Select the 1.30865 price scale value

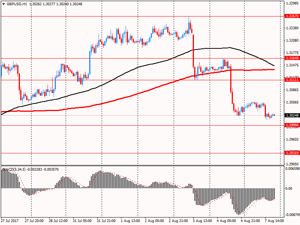click(x=292, y=90)
